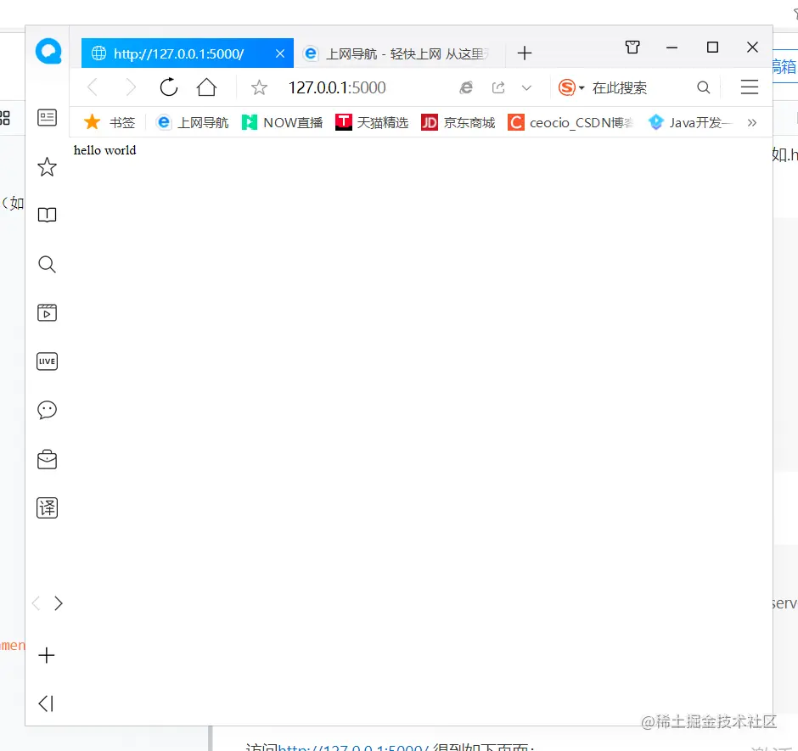
Task: Open the skin shirt icon
Action: [x=632, y=48]
